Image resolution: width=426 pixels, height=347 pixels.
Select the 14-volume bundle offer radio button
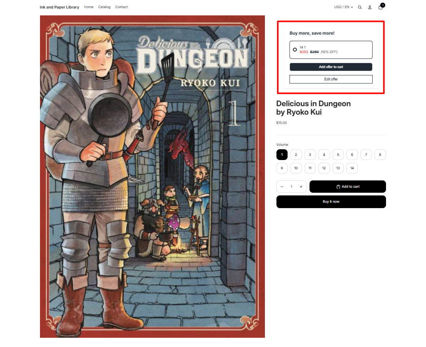[295, 50]
